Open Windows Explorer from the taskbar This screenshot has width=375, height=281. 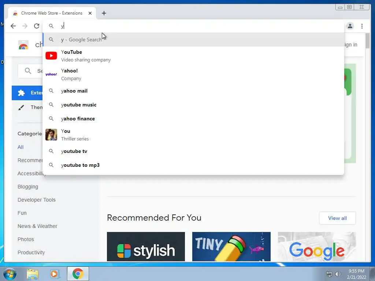[33, 274]
